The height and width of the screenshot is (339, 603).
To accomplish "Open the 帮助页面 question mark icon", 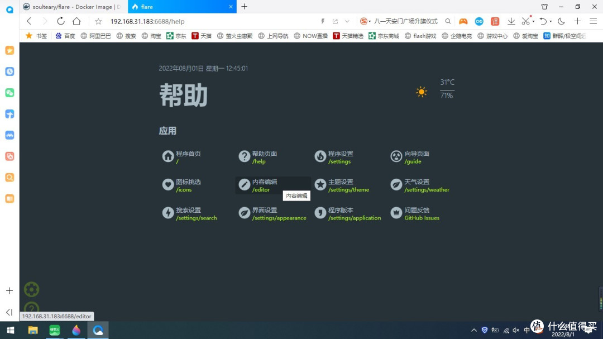I will (x=244, y=156).
